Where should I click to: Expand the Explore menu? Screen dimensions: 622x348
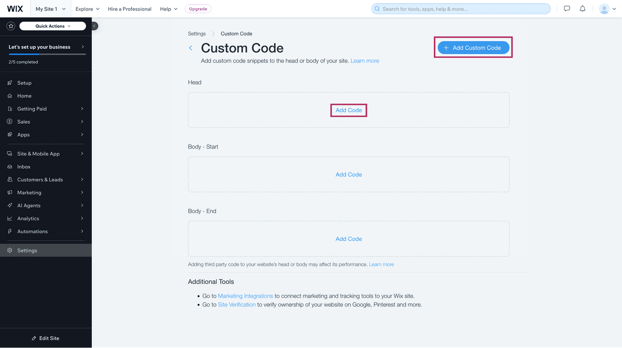(87, 9)
